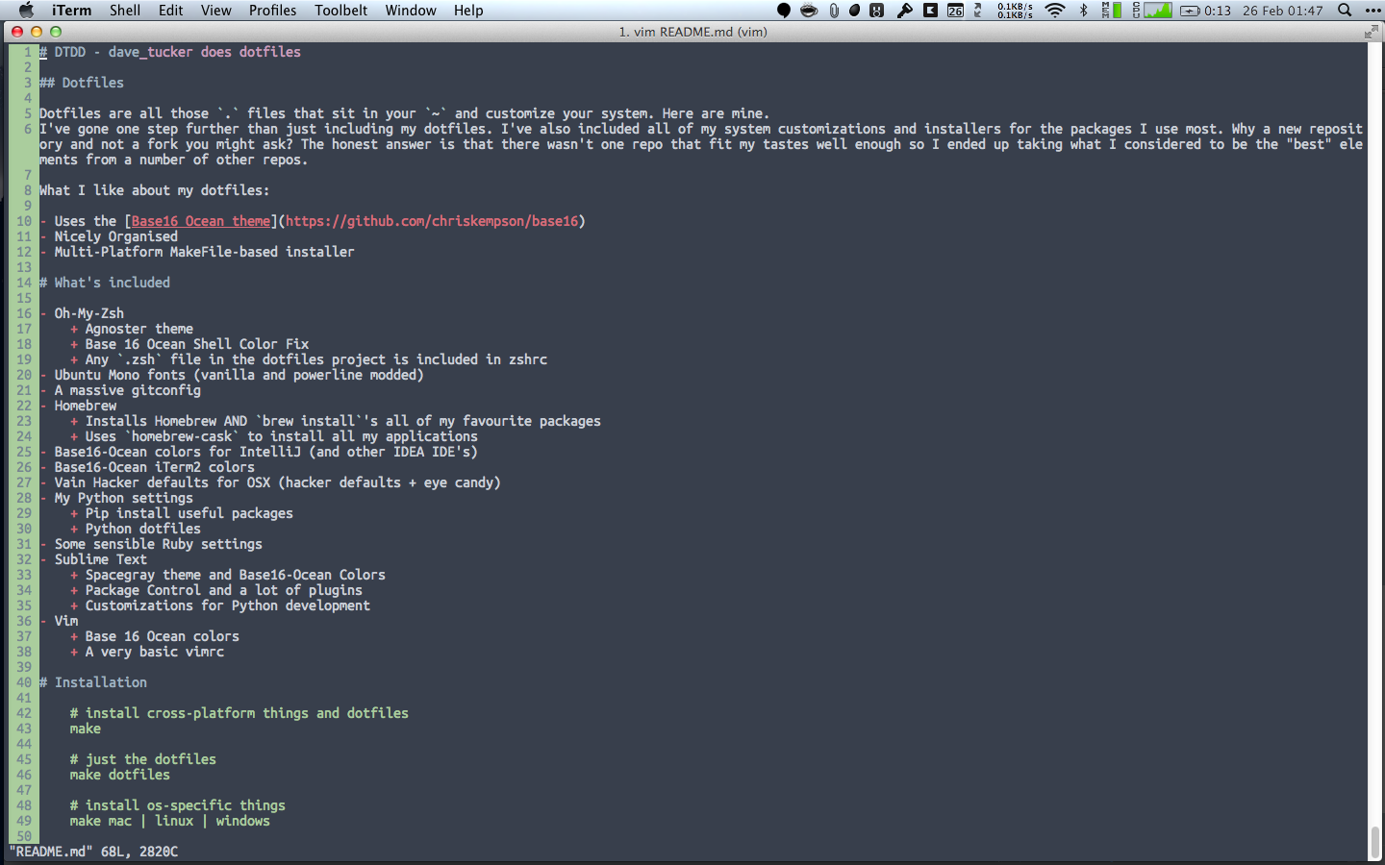Open the CPU usage graph monitor
Image resolution: width=1385 pixels, height=865 pixels.
point(1152,11)
